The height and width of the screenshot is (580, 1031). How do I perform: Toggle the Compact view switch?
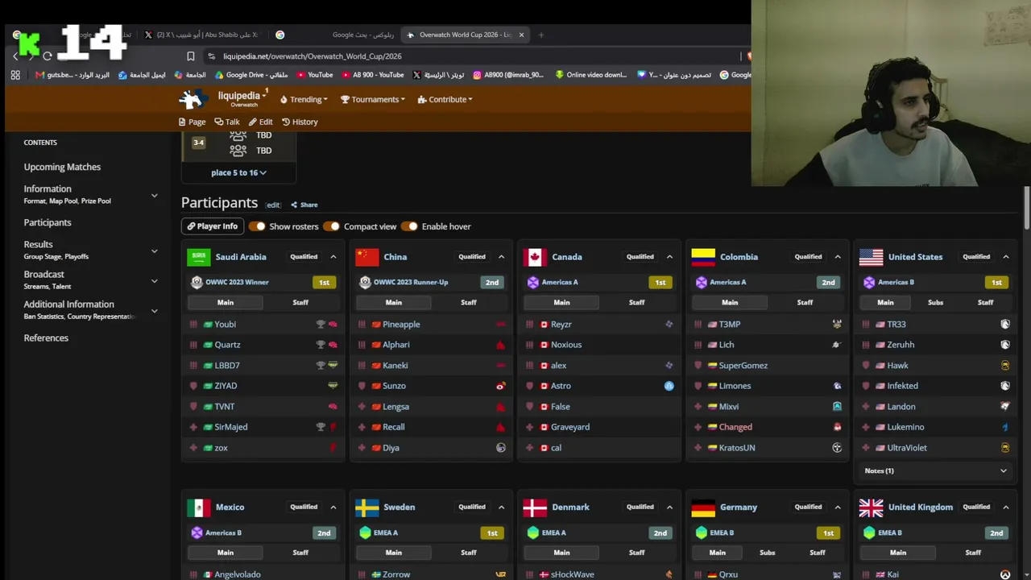click(331, 226)
